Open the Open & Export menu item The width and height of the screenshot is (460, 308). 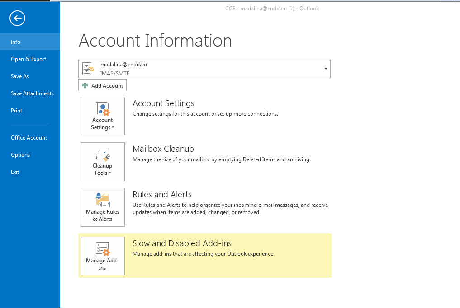[28, 59]
